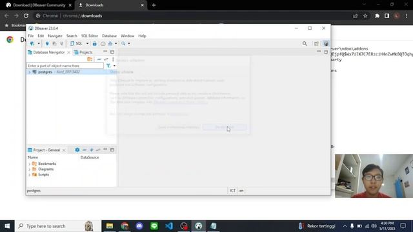Minimize the Project panel
The image size is (413, 232).
click(105, 150)
